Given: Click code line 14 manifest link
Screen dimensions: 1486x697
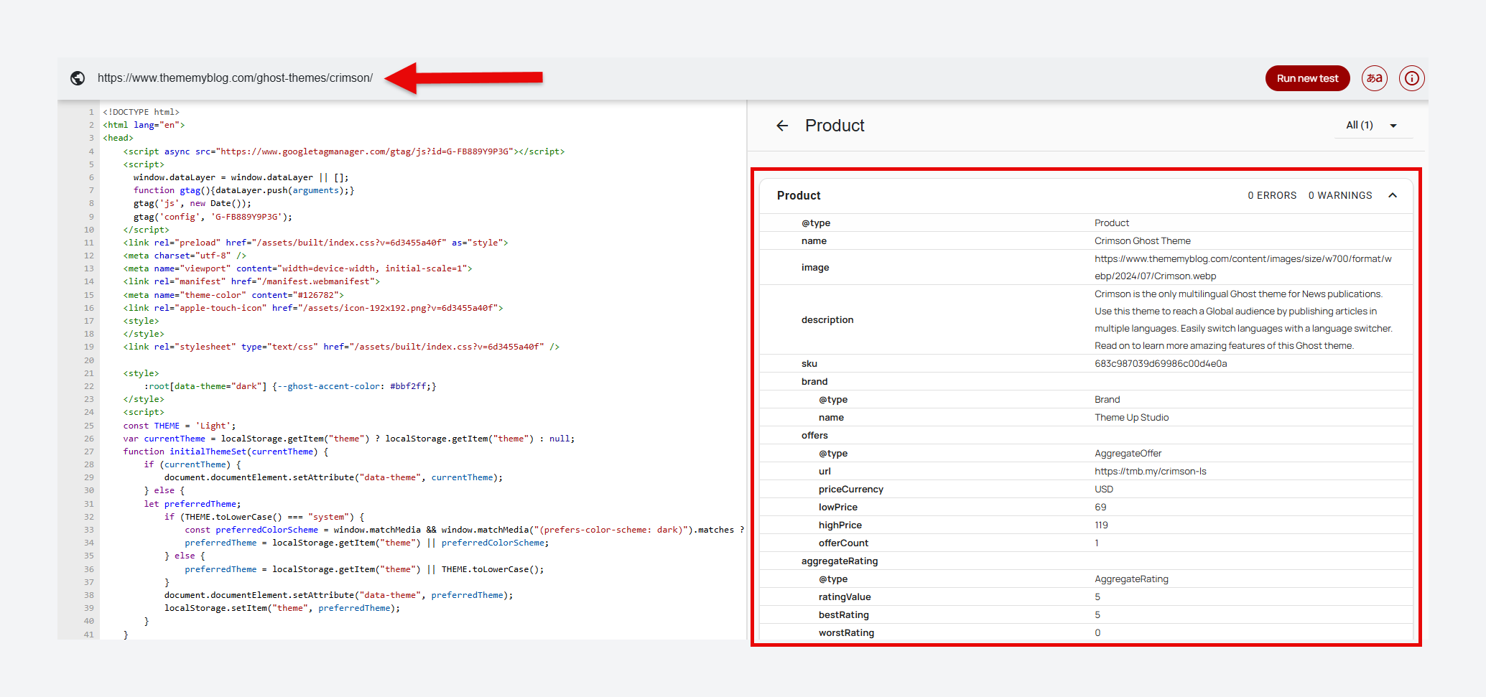Looking at the screenshot, I should coord(251,281).
